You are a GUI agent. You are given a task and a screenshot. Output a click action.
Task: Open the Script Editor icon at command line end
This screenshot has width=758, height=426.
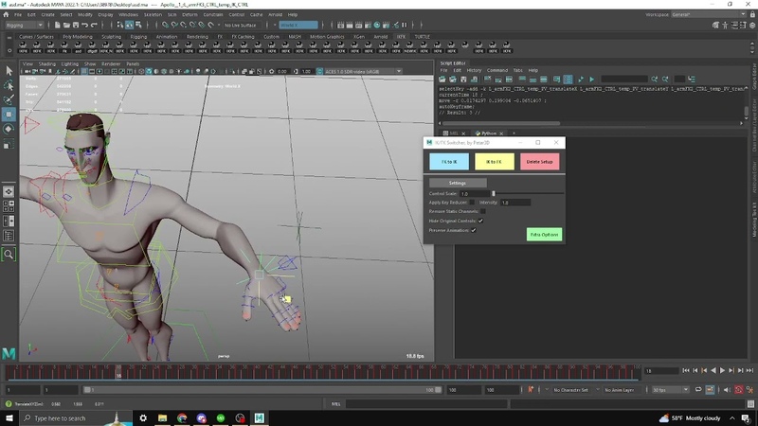click(x=750, y=404)
